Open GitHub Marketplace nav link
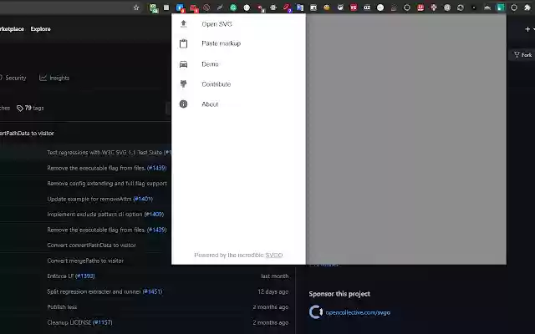Viewport: 535px width, 334px height. tap(12, 29)
